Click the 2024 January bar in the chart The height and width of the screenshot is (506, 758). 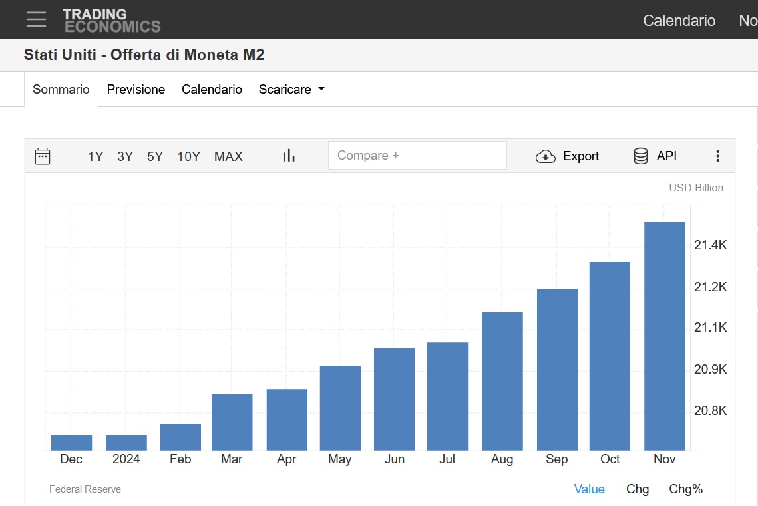click(126, 443)
